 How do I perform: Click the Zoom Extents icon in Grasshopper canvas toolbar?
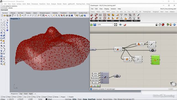[x=116, y=25]
